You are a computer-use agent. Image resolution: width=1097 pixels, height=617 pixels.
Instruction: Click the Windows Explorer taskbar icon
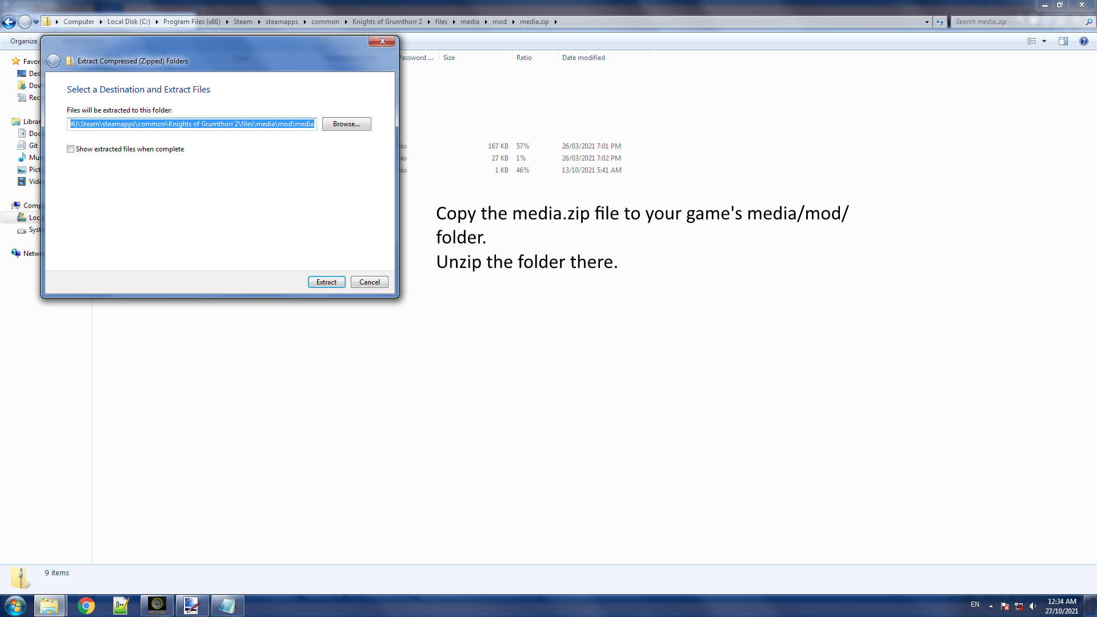point(49,606)
